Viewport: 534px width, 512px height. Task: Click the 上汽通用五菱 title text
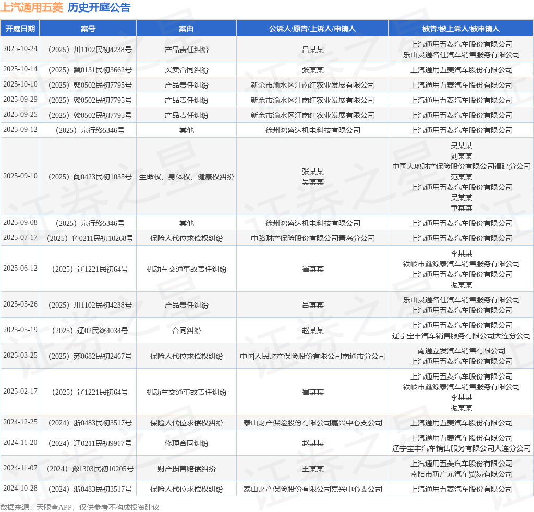[32, 7]
